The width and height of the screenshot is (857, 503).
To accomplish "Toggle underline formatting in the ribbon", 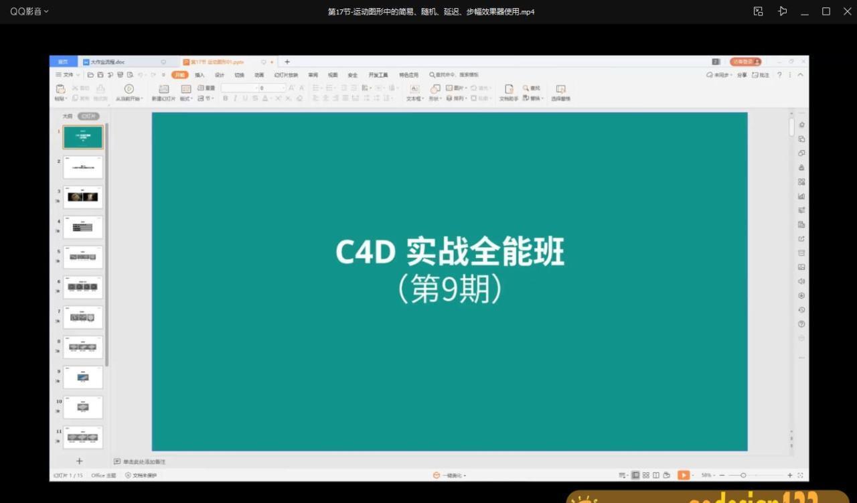I will tap(245, 98).
